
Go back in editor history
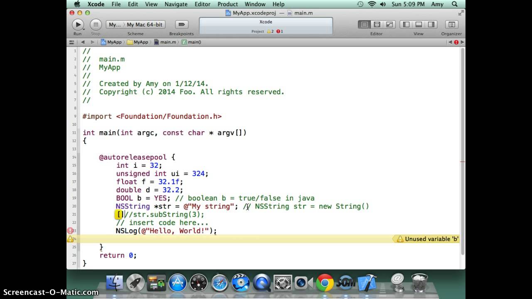coord(83,42)
